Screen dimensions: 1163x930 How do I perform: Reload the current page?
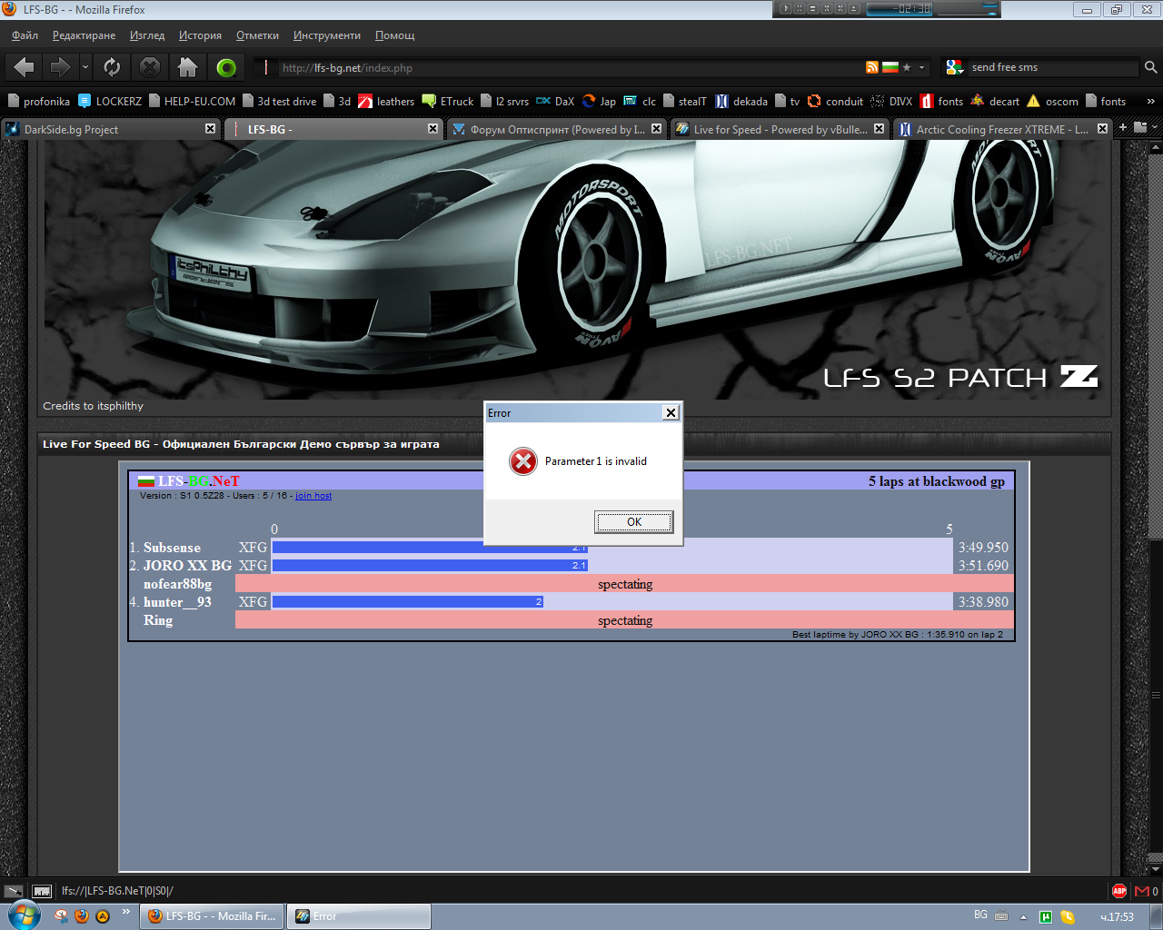112,67
